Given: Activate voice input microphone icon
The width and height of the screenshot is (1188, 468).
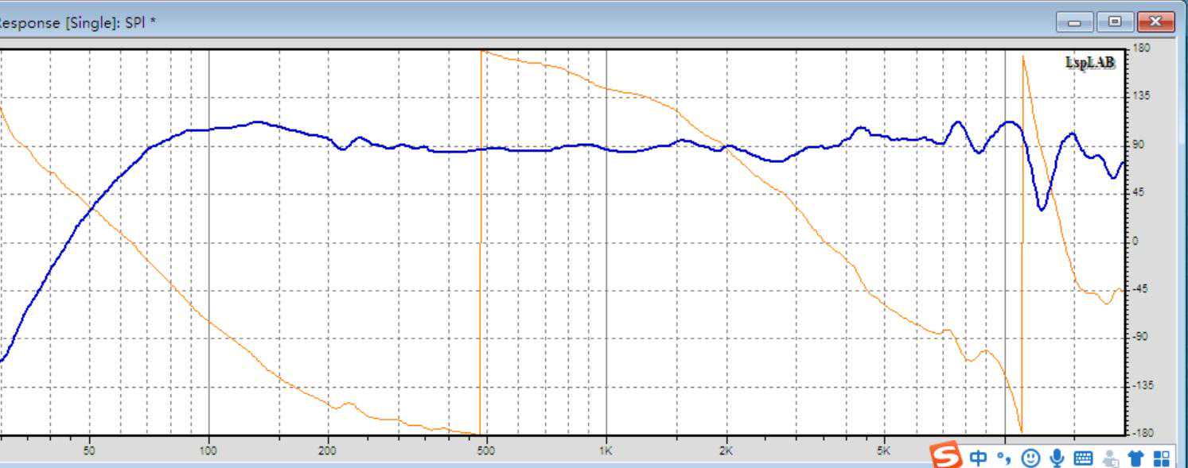Looking at the screenshot, I should tap(1057, 458).
